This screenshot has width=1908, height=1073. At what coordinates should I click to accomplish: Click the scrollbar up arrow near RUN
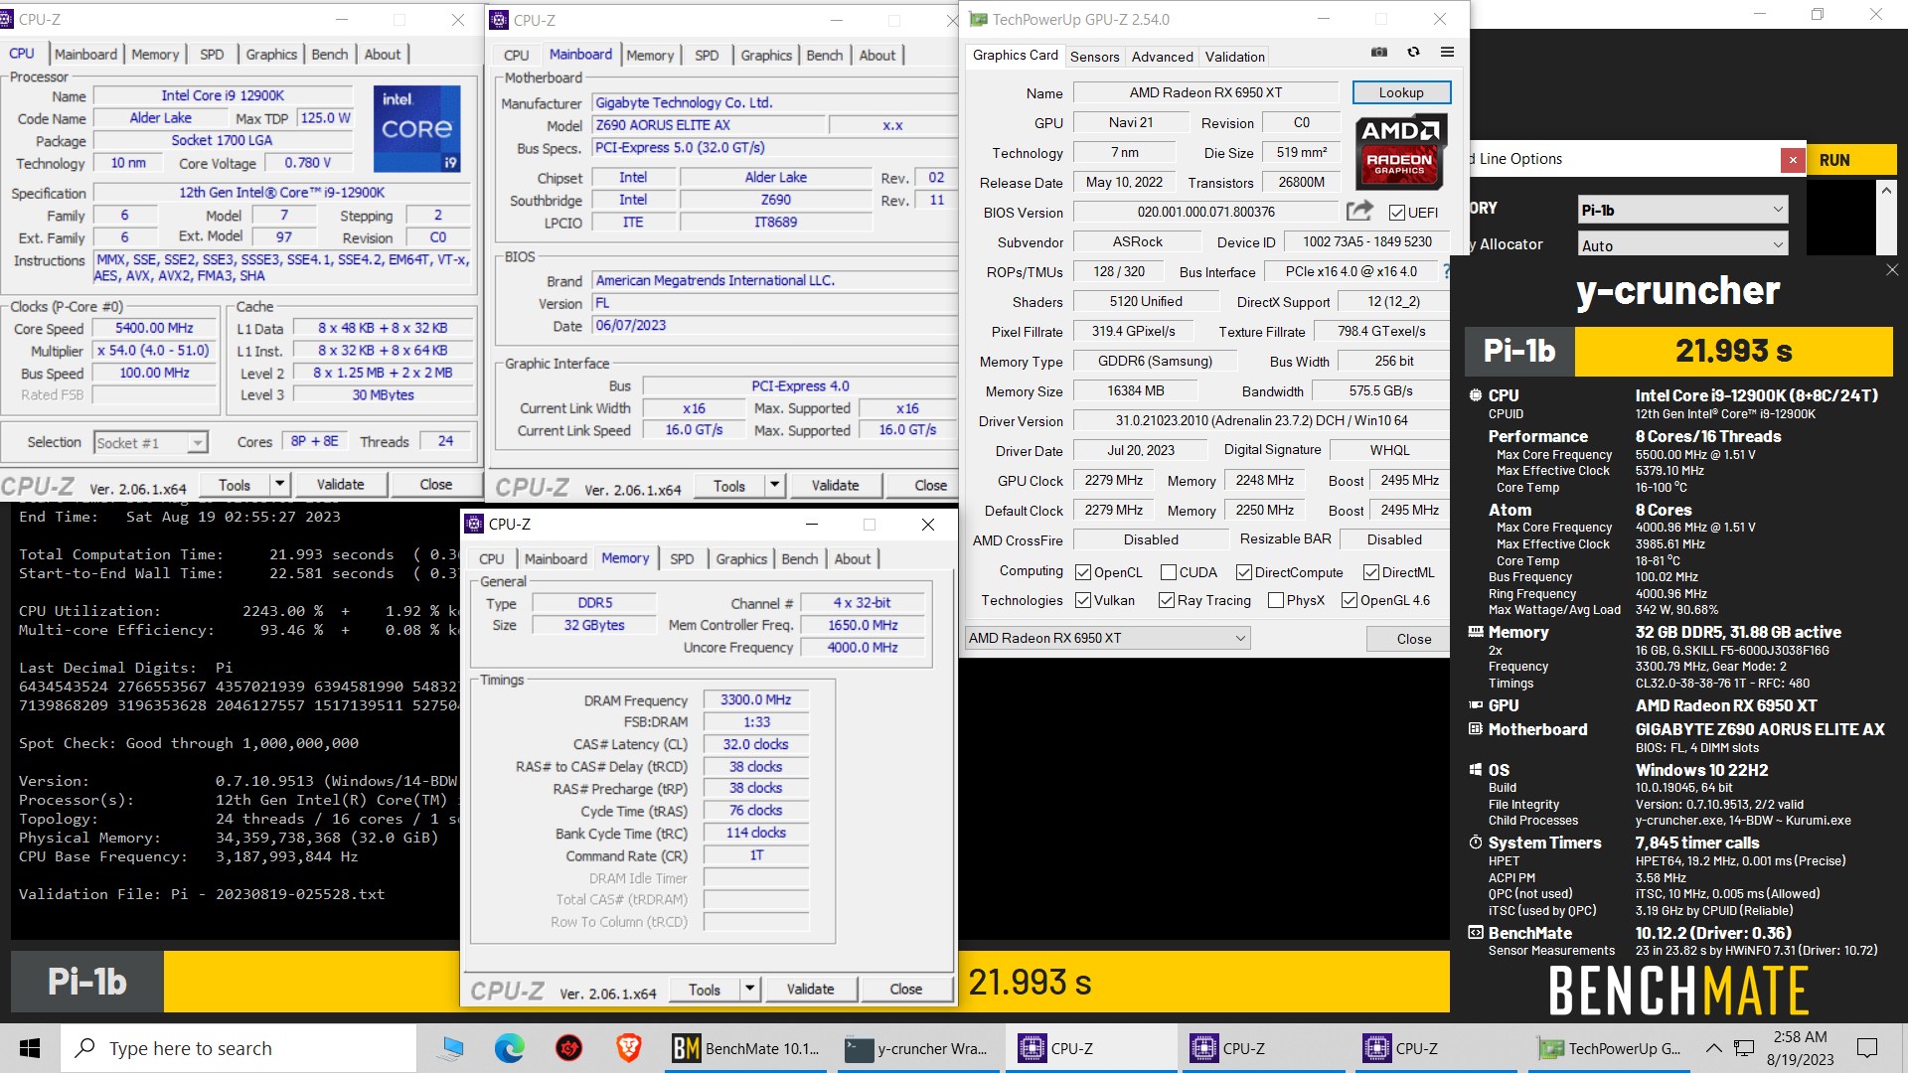1885,190
